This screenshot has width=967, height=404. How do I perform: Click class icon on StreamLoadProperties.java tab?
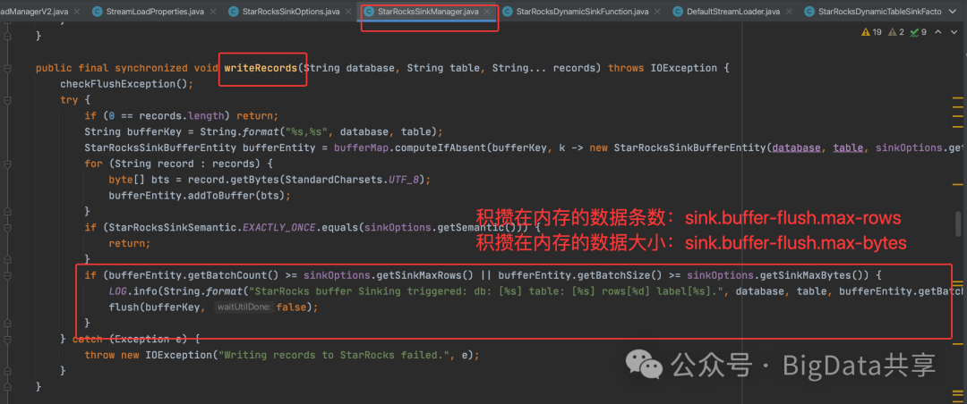click(97, 11)
